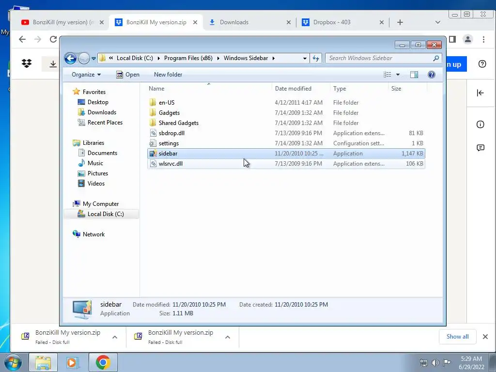
Task: Click the refresh button next to address bar
Action: [316, 58]
